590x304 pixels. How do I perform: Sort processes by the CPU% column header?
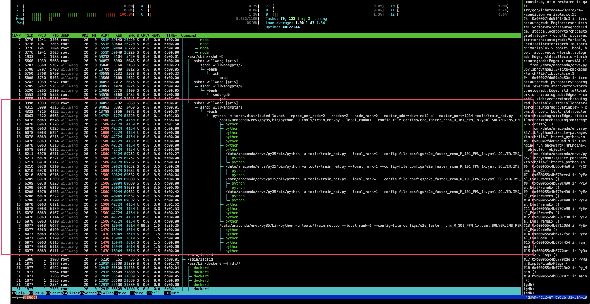[145, 35]
